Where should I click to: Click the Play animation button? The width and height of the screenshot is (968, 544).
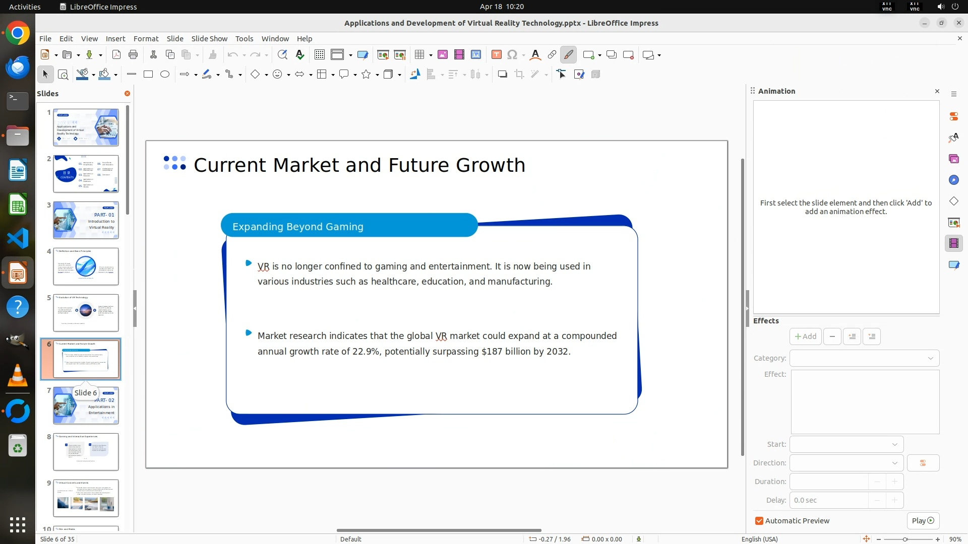pyautogui.click(x=923, y=521)
